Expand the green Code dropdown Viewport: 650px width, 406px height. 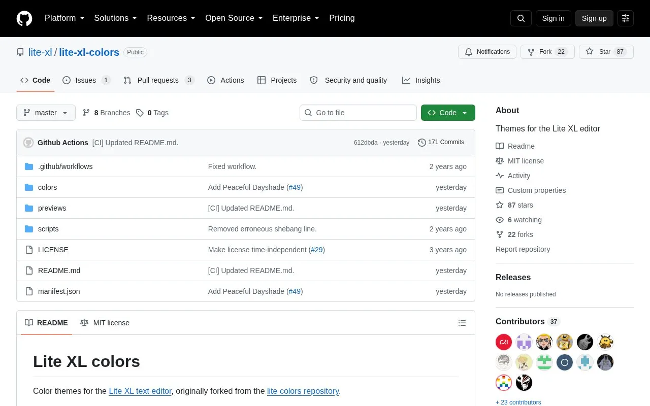point(448,113)
